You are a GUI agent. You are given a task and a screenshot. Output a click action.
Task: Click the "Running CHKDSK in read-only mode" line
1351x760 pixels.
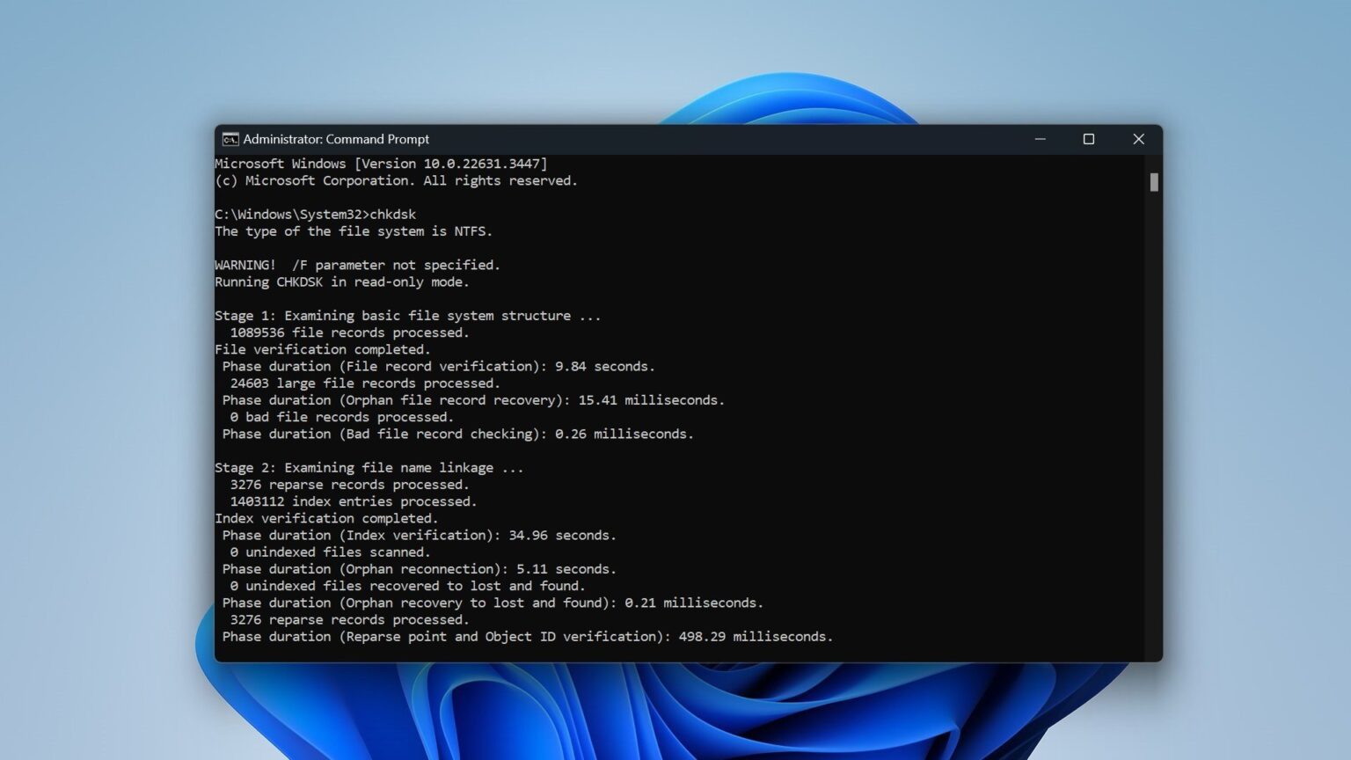341,282
